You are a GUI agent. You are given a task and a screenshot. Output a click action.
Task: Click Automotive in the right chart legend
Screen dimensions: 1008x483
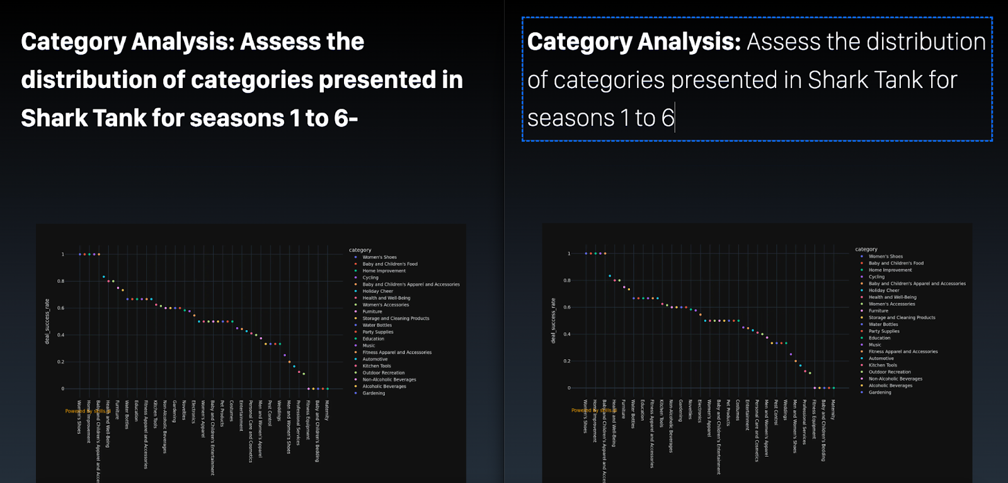(x=881, y=358)
